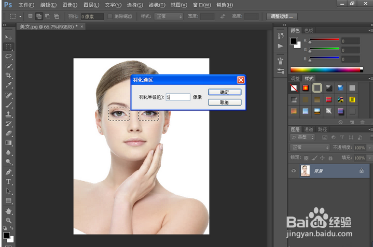Viewport: 373px width, 247px height.
Task: Switch to the 通道 channels tab
Action: [309, 129]
